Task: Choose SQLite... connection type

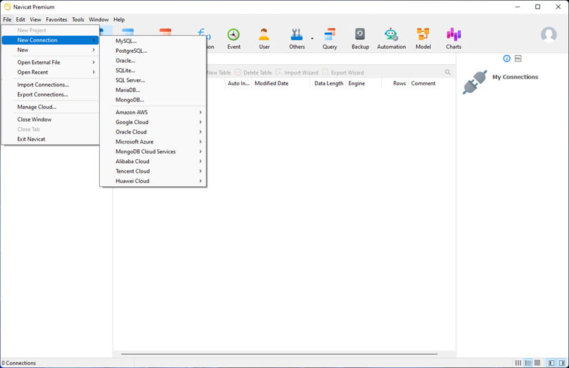Action: [153, 70]
